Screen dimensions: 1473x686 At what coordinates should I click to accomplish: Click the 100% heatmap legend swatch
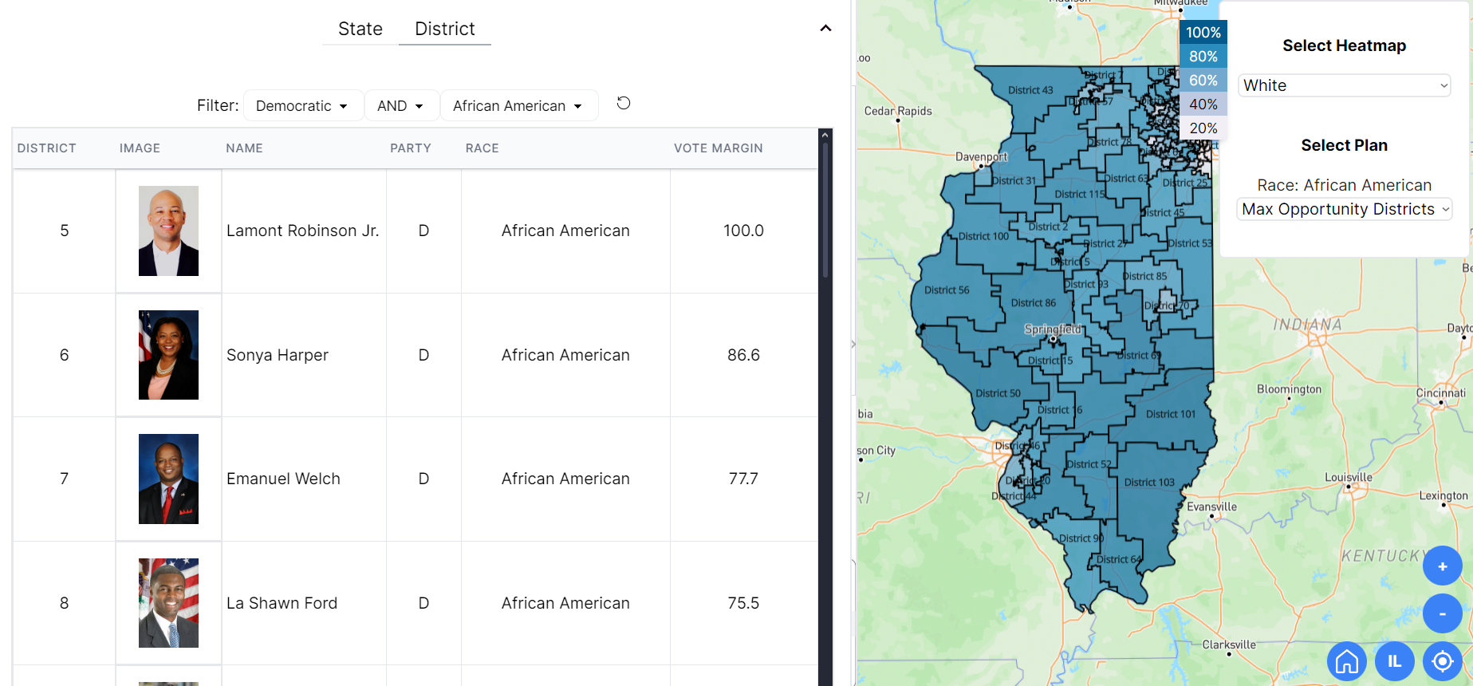(1203, 33)
